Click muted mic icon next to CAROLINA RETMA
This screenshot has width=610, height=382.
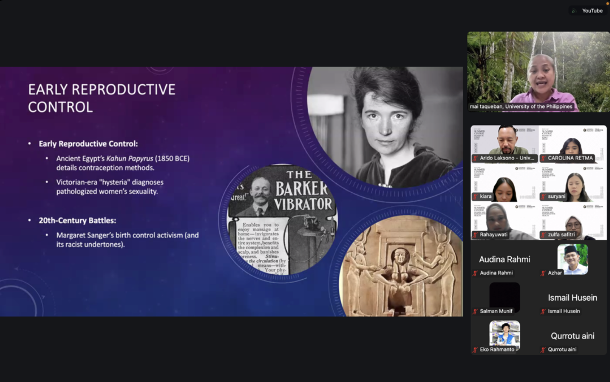coord(543,158)
